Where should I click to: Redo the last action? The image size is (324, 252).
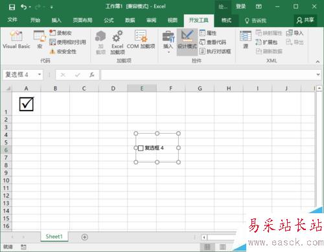click(x=38, y=7)
